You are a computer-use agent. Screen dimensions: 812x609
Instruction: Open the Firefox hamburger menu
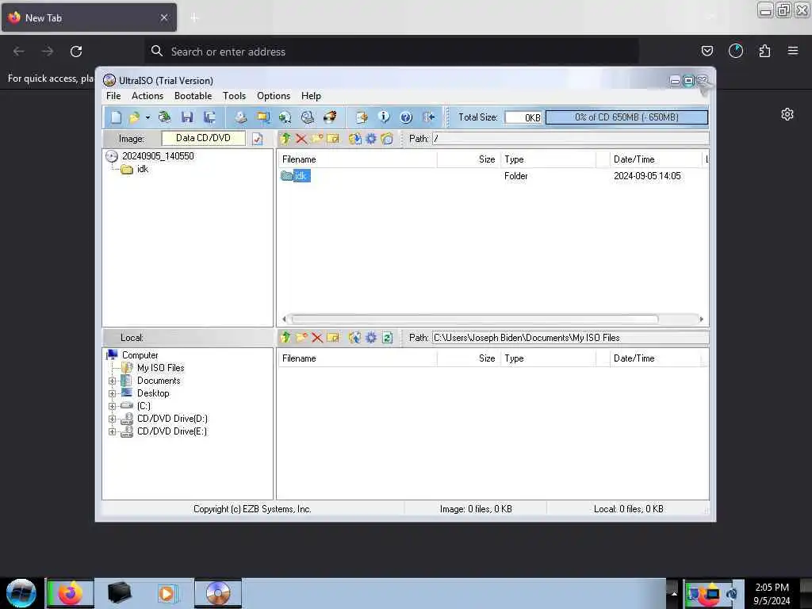pyautogui.click(x=793, y=51)
